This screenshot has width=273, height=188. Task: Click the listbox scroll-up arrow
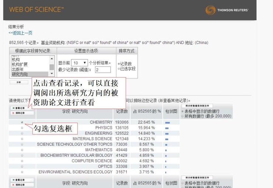(52, 58)
